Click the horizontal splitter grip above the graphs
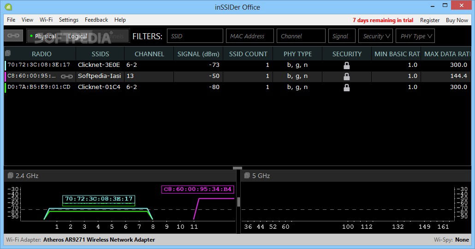475x249 pixels. click(x=237, y=168)
